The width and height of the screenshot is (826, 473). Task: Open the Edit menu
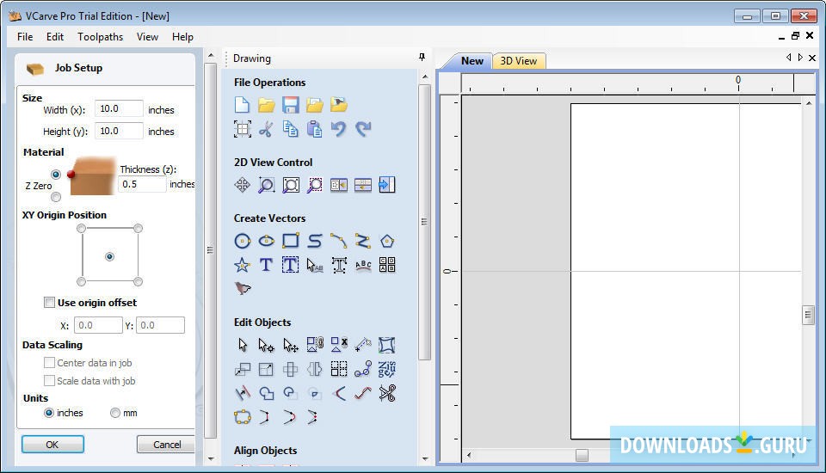pyautogui.click(x=55, y=37)
